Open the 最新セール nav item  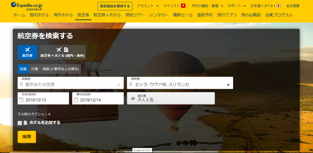(183, 15)
